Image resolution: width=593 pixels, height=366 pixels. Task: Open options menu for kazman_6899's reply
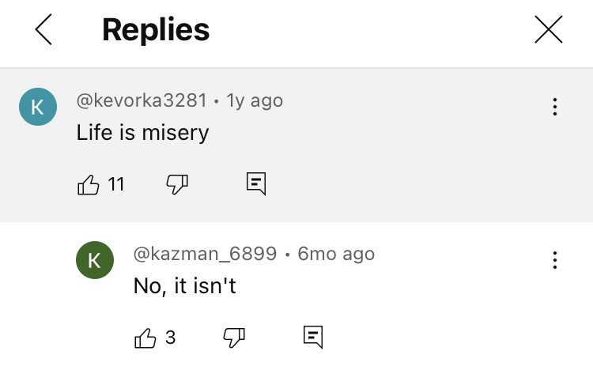coord(555,259)
